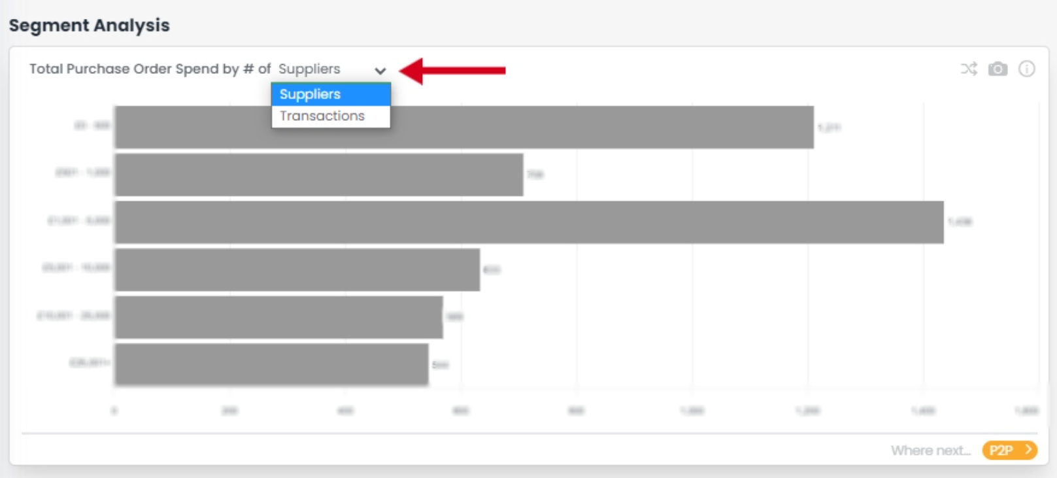The width and height of the screenshot is (1057, 478).
Task: Select the longest bar in chart
Action: pos(529,222)
